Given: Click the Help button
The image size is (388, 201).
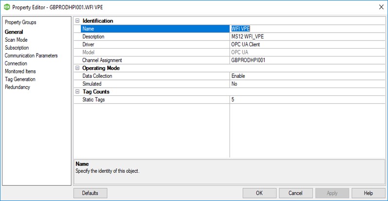Looking at the screenshot, I should 368,193.
